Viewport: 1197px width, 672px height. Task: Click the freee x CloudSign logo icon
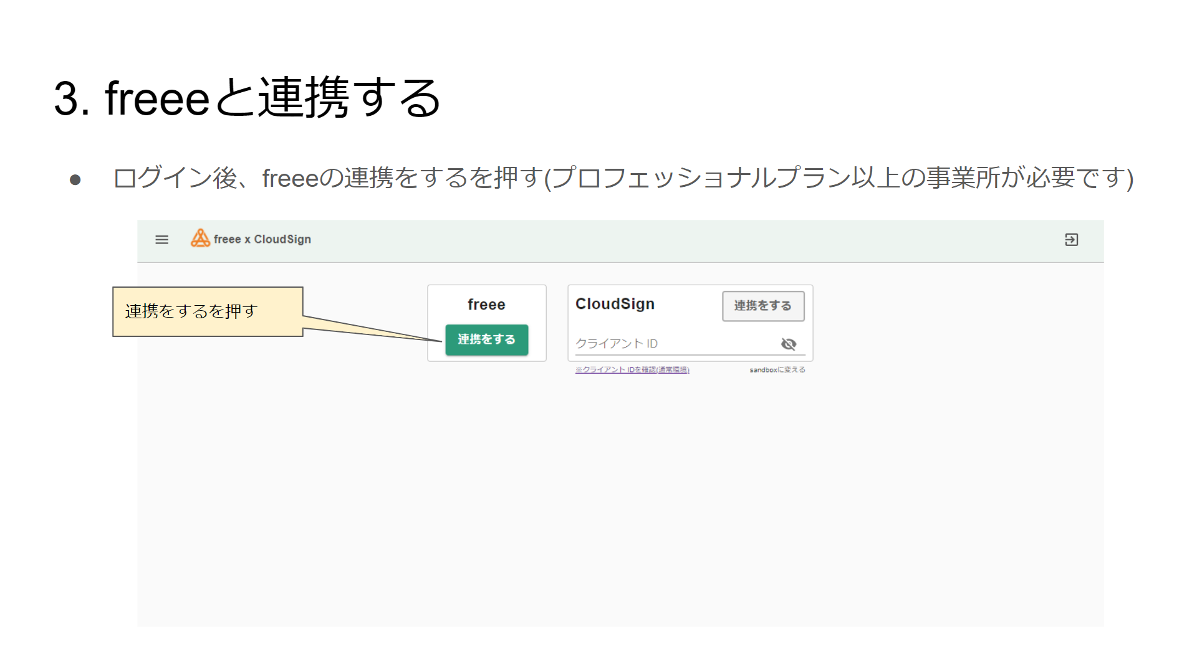coord(200,238)
